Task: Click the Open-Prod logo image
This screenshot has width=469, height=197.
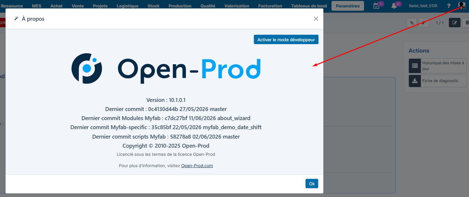Action: pyautogui.click(x=166, y=68)
